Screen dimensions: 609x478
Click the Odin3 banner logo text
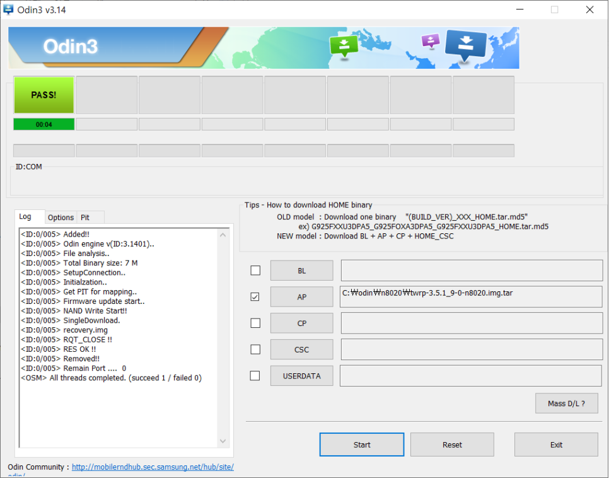tap(71, 47)
